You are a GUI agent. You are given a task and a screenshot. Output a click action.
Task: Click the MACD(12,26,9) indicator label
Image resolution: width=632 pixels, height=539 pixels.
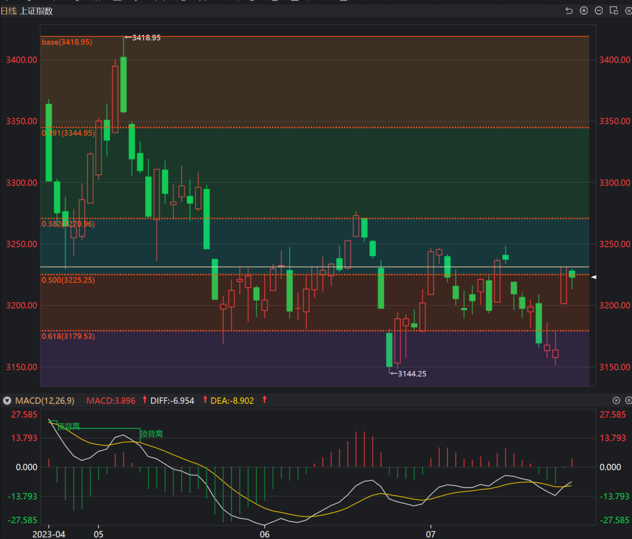point(44,401)
